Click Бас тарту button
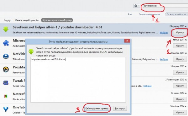This screenshot has width=188, height=116. point(120,109)
